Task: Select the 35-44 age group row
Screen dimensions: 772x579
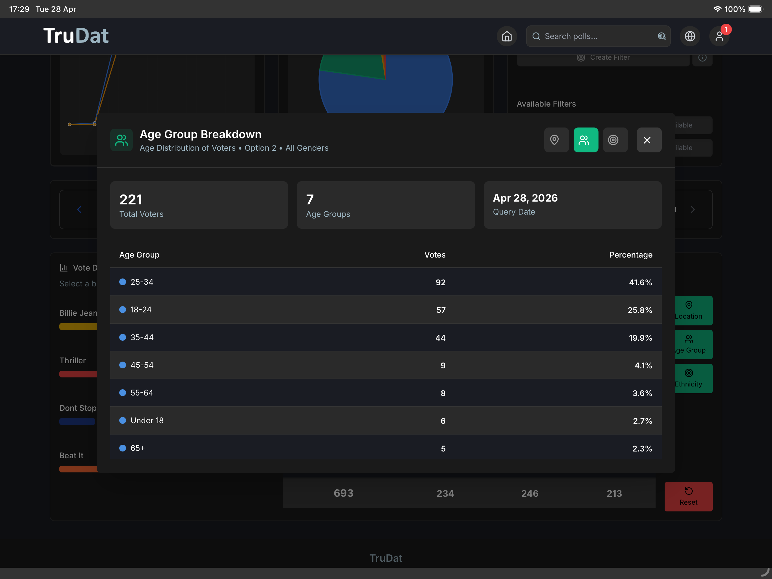Action: click(x=386, y=337)
